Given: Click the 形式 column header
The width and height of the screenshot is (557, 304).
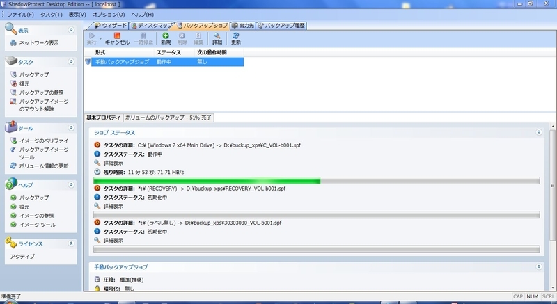Looking at the screenshot, I should coord(123,52).
